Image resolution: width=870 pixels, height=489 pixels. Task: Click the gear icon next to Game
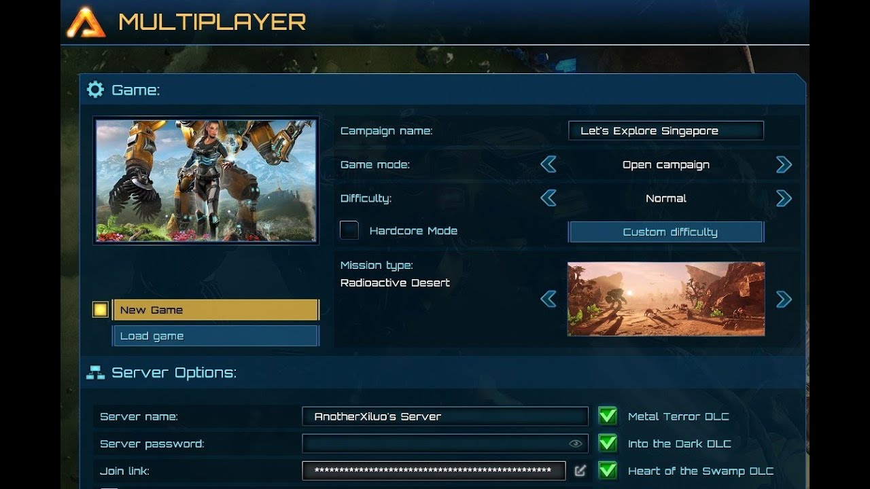pos(95,90)
